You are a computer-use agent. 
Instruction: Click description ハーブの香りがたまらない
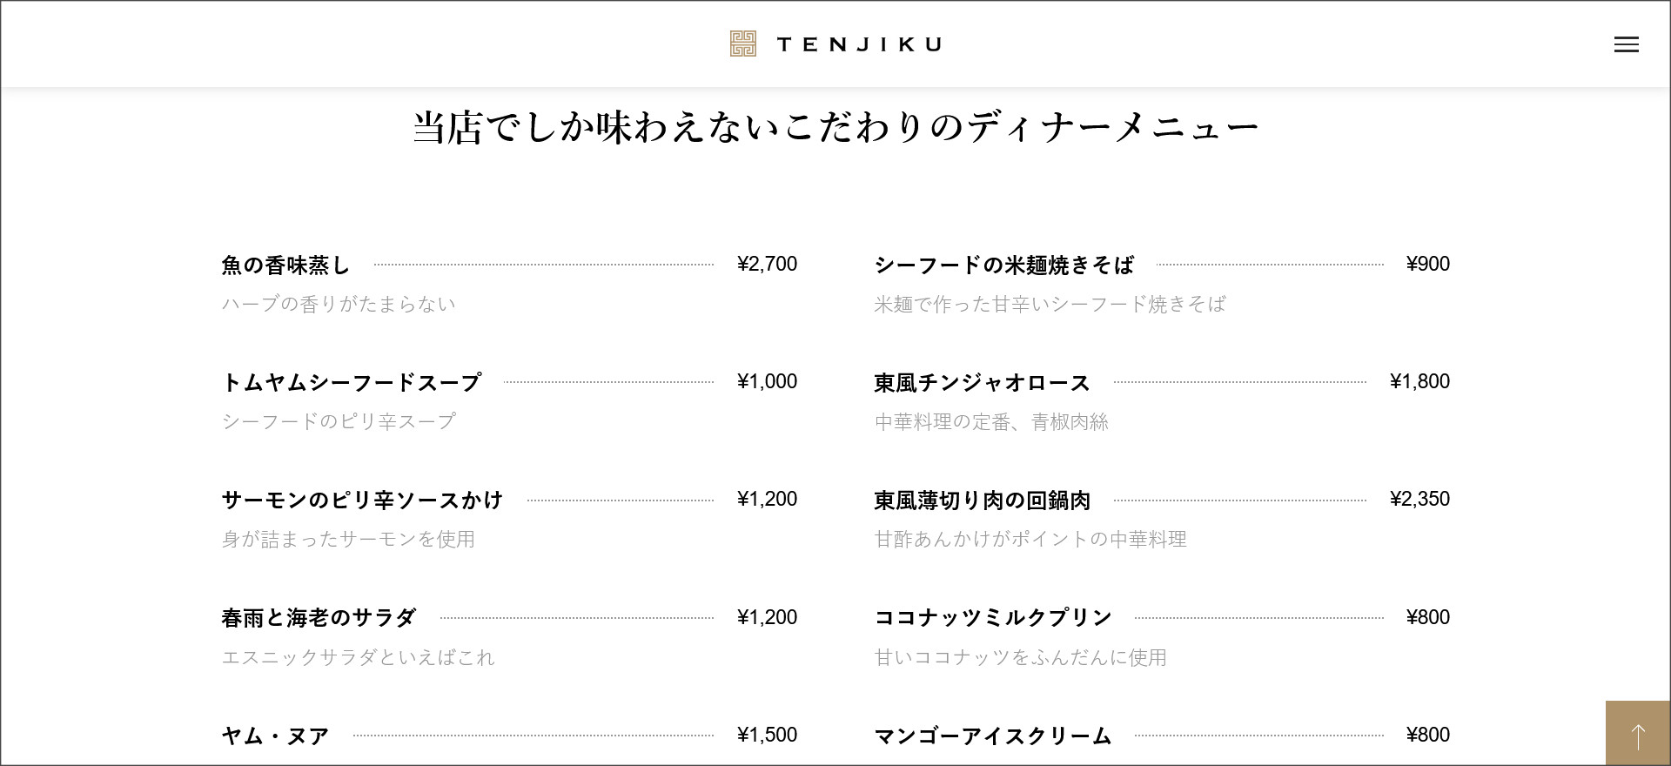tap(339, 304)
